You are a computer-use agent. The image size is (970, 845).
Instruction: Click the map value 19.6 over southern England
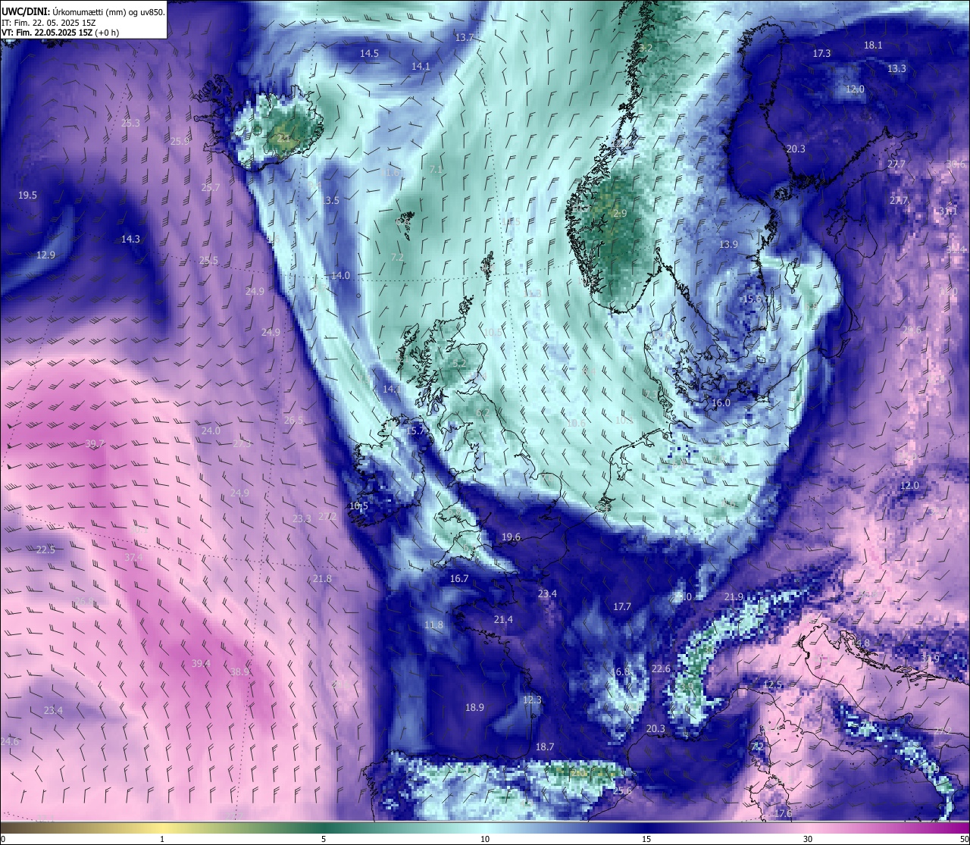click(x=511, y=537)
